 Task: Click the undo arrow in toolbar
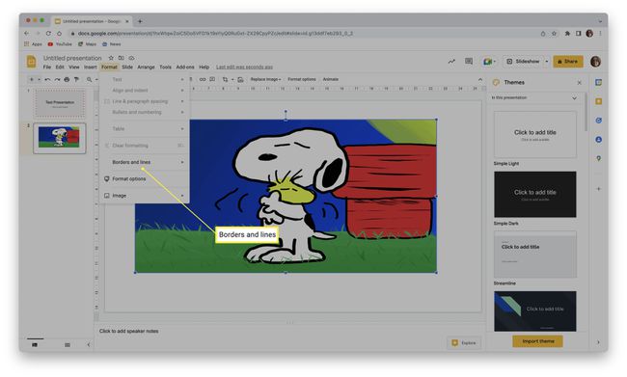click(x=47, y=80)
